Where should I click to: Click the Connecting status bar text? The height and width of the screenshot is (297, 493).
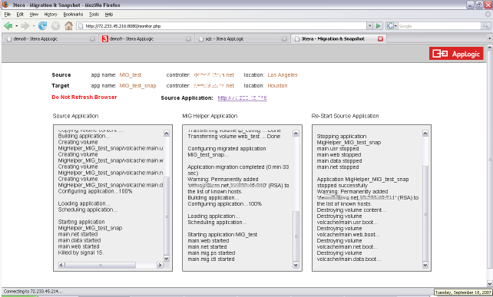(x=33, y=292)
